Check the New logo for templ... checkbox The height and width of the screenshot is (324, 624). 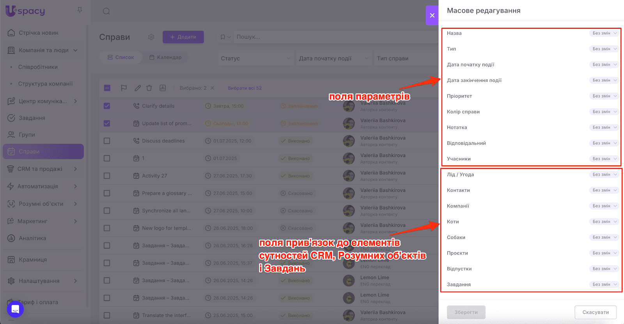[107, 228]
